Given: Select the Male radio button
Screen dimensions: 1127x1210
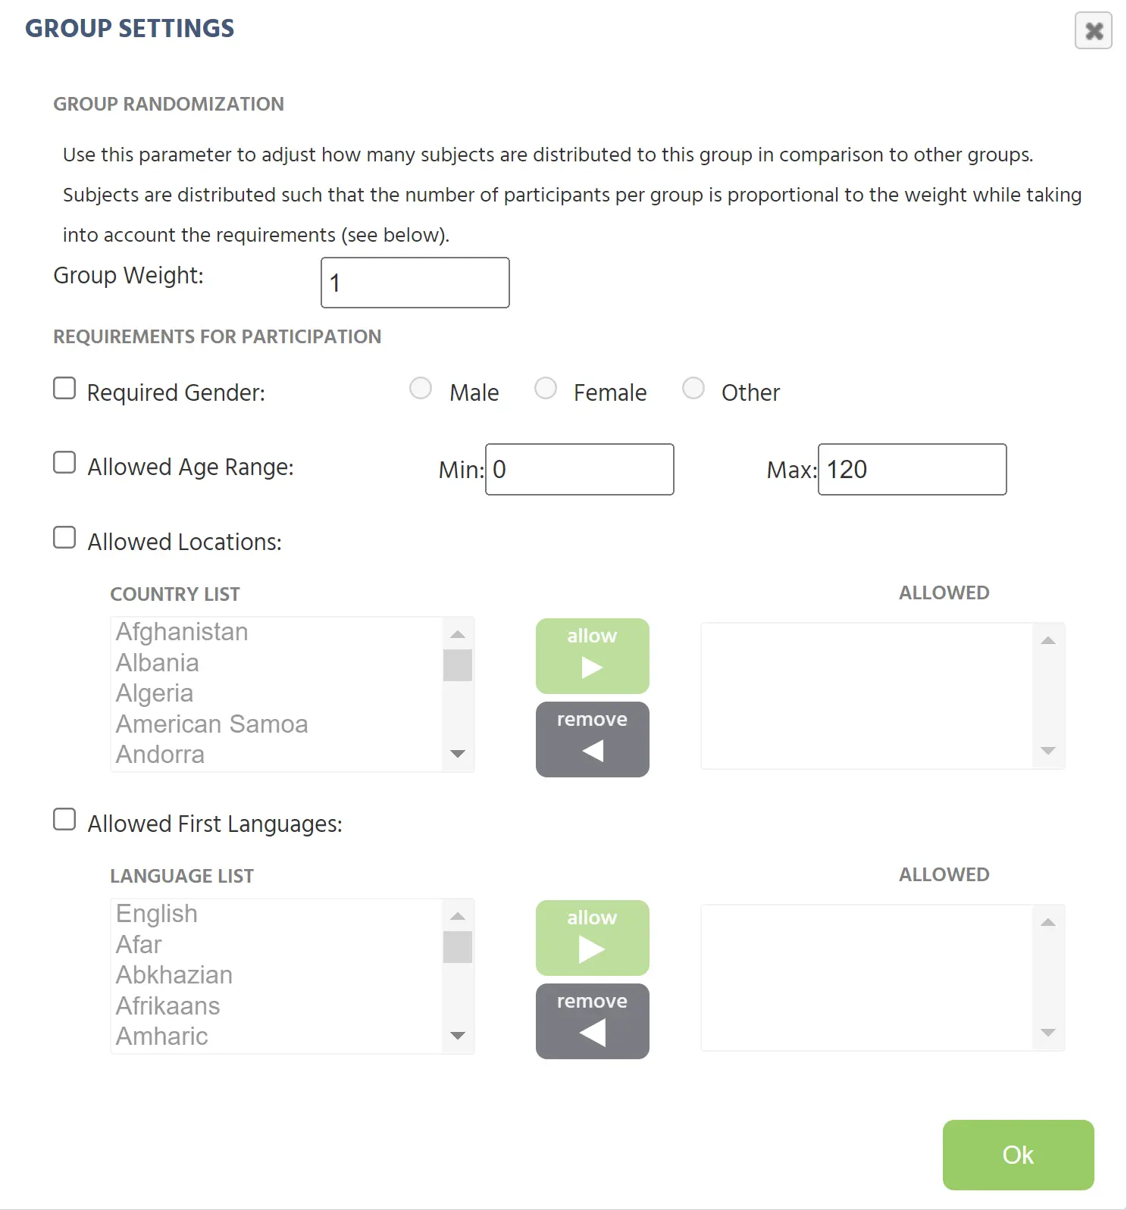Looking at the screenshot, I should pyautogui.click(x=421, y=389).
